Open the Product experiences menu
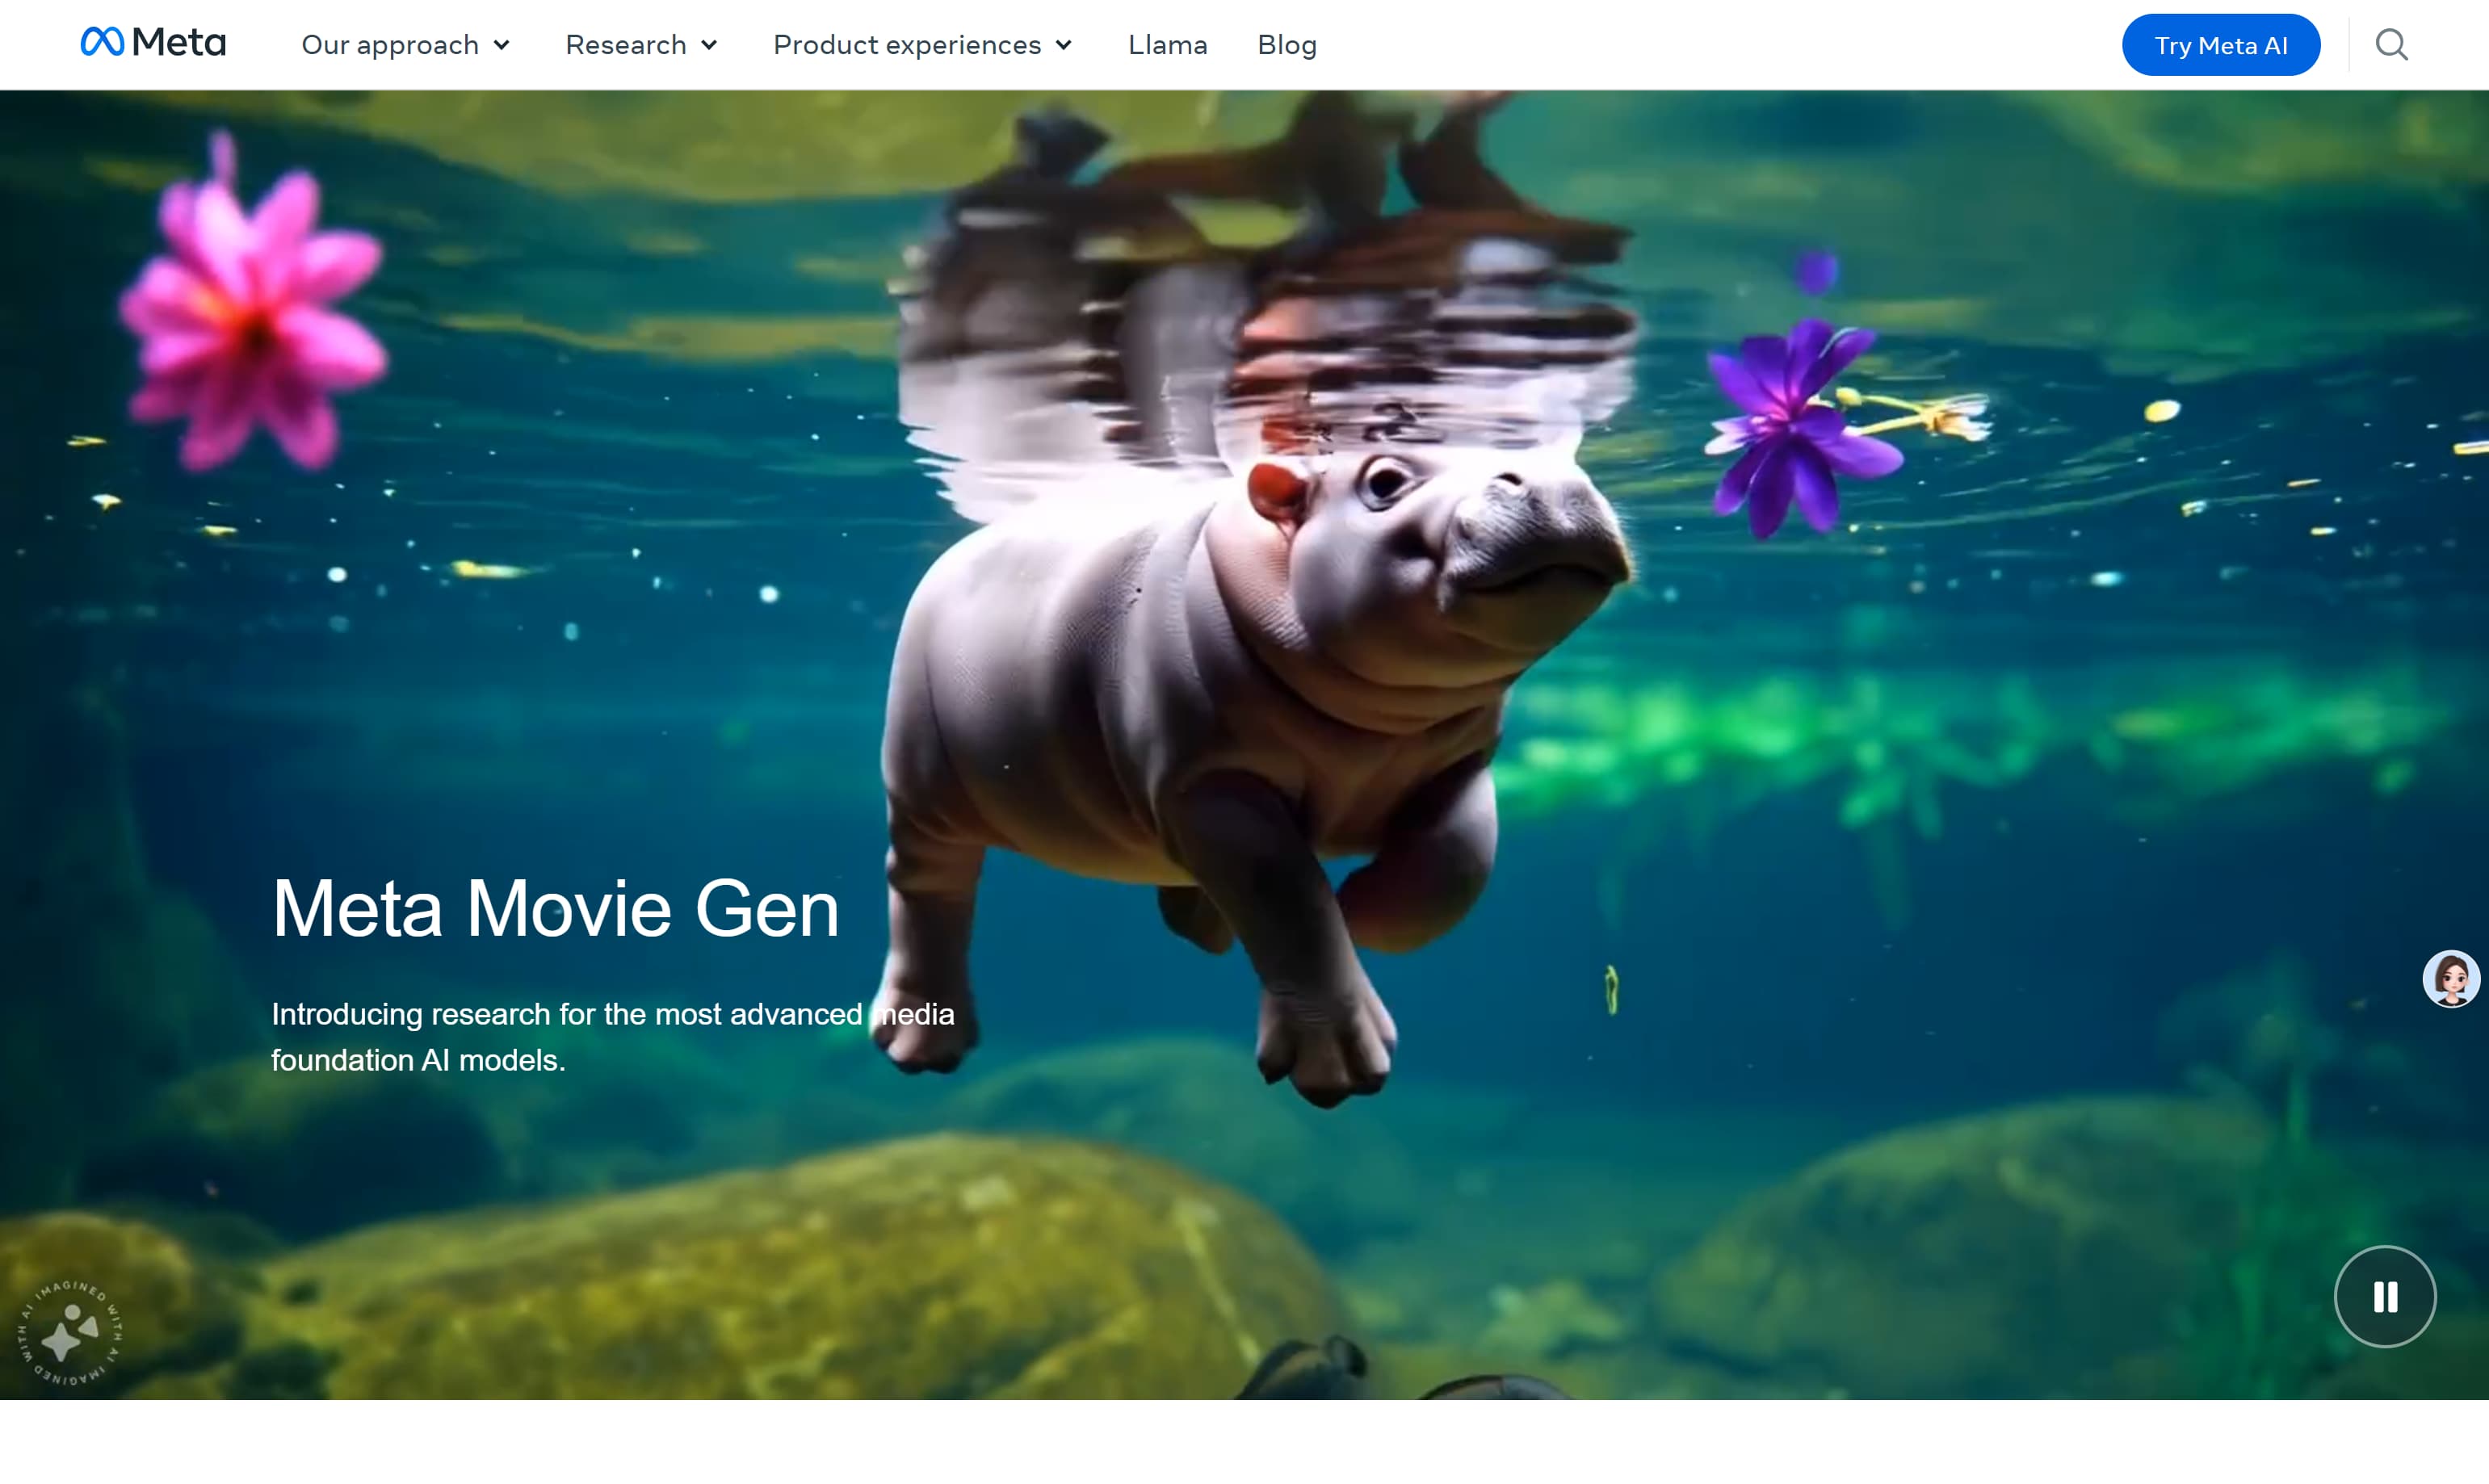 point(922,45)
